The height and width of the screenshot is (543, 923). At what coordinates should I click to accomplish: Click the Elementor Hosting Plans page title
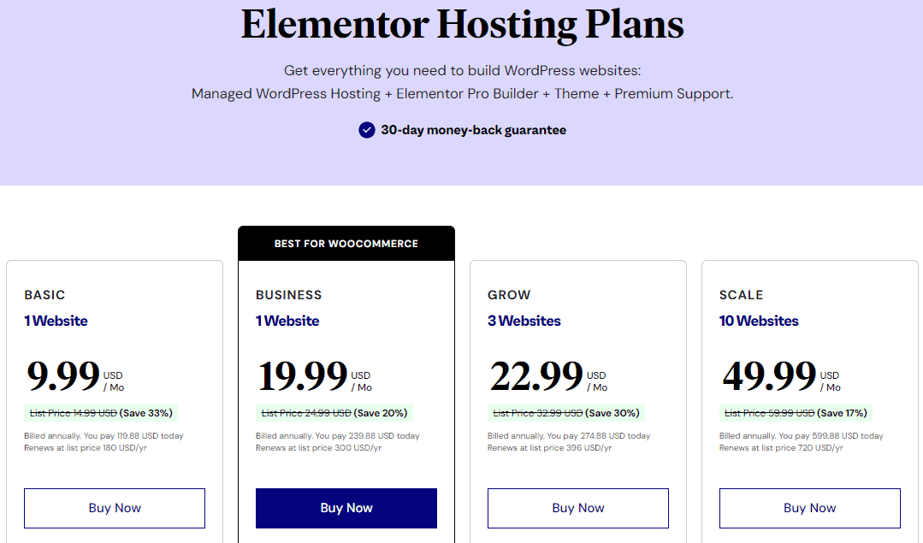click(x=462, y=25)
